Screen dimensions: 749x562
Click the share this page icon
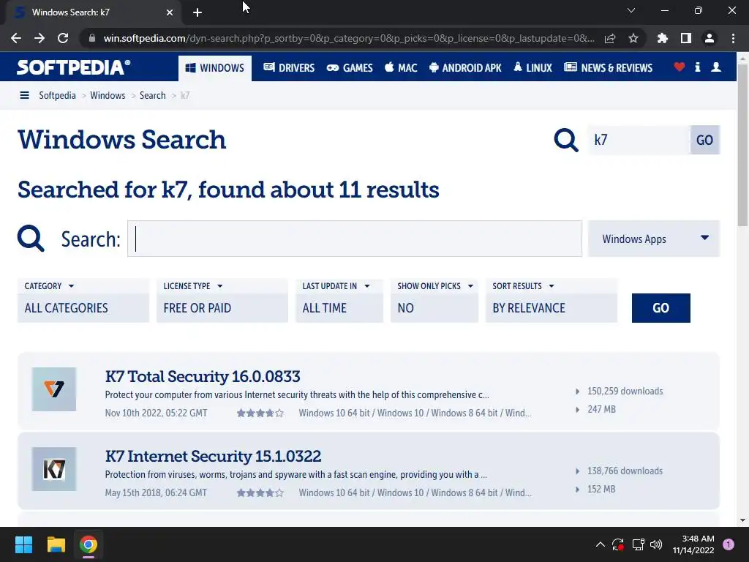coord(610,38)
